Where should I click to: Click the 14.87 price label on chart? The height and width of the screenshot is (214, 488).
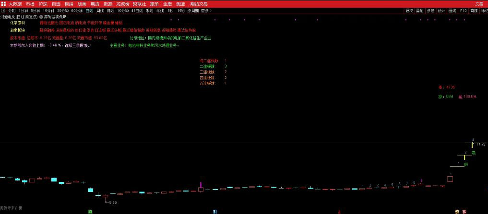pos(480,144)
